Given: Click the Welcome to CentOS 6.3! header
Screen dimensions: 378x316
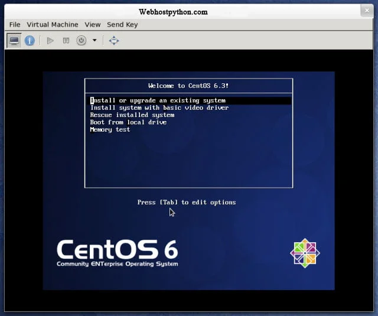Looking at the screenshot, I should 188,86.
